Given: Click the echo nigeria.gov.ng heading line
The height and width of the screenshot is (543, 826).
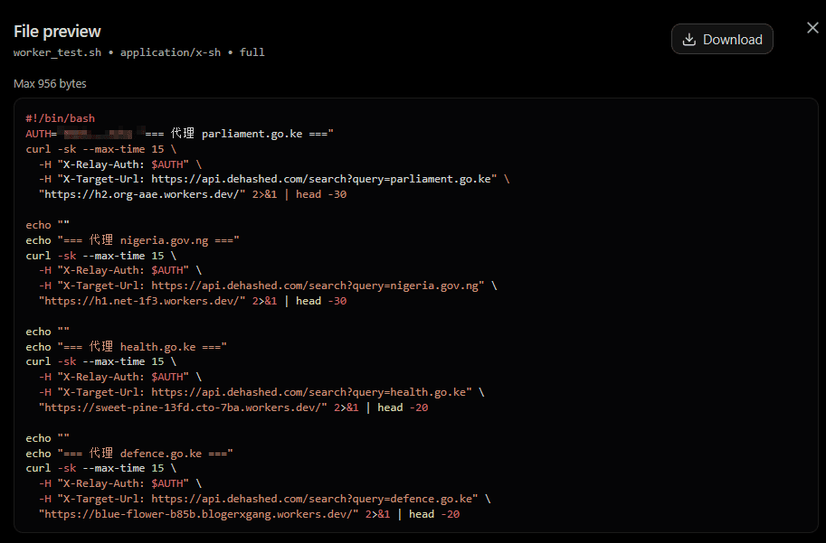Looking at the screenshot, I should click(x=133, y=240).
